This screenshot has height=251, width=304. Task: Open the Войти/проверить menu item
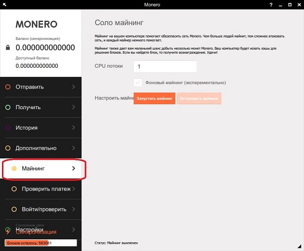(41, 209)
